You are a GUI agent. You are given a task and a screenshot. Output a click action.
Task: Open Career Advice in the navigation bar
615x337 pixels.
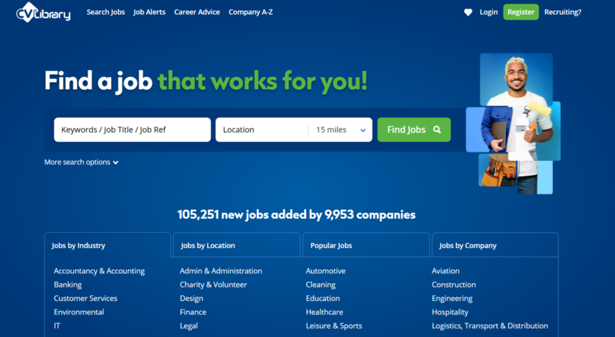point(197,12)
